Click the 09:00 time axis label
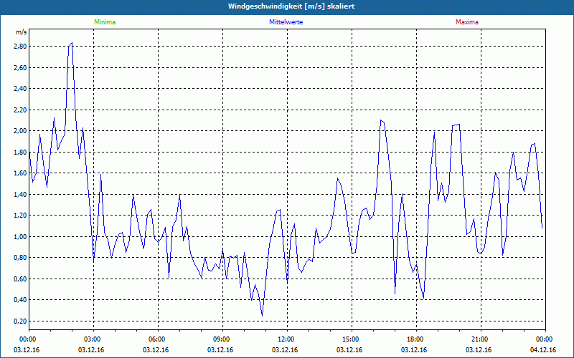This screenshot has height=358, width=574. pos(222,339)
